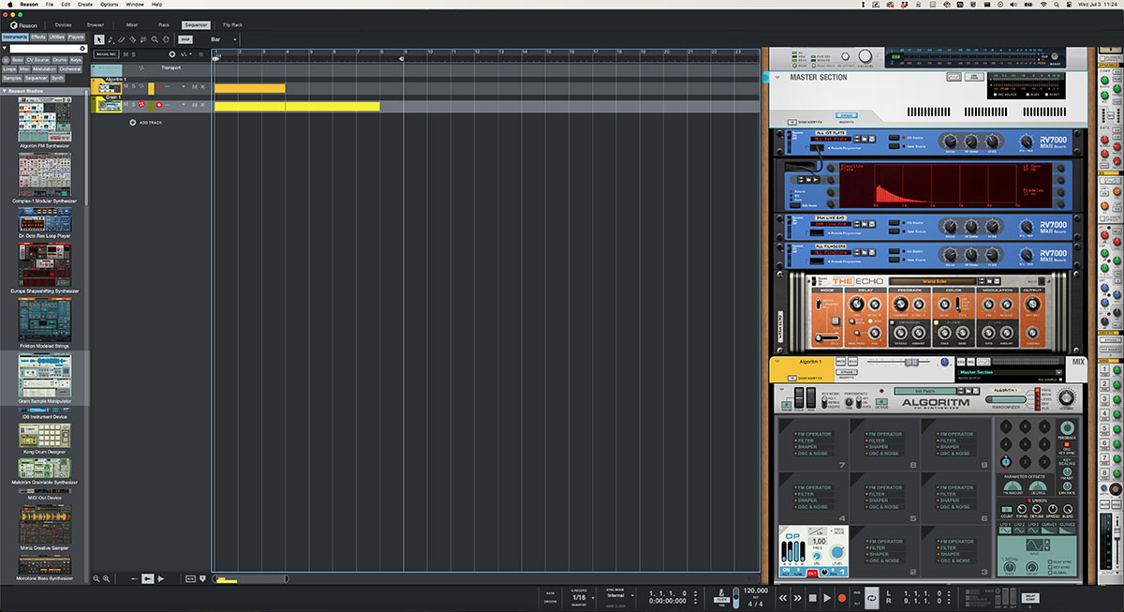1124x612 pixels.
Task: Open the quantize 1/16 value dropdown
Action: [581, 596]
